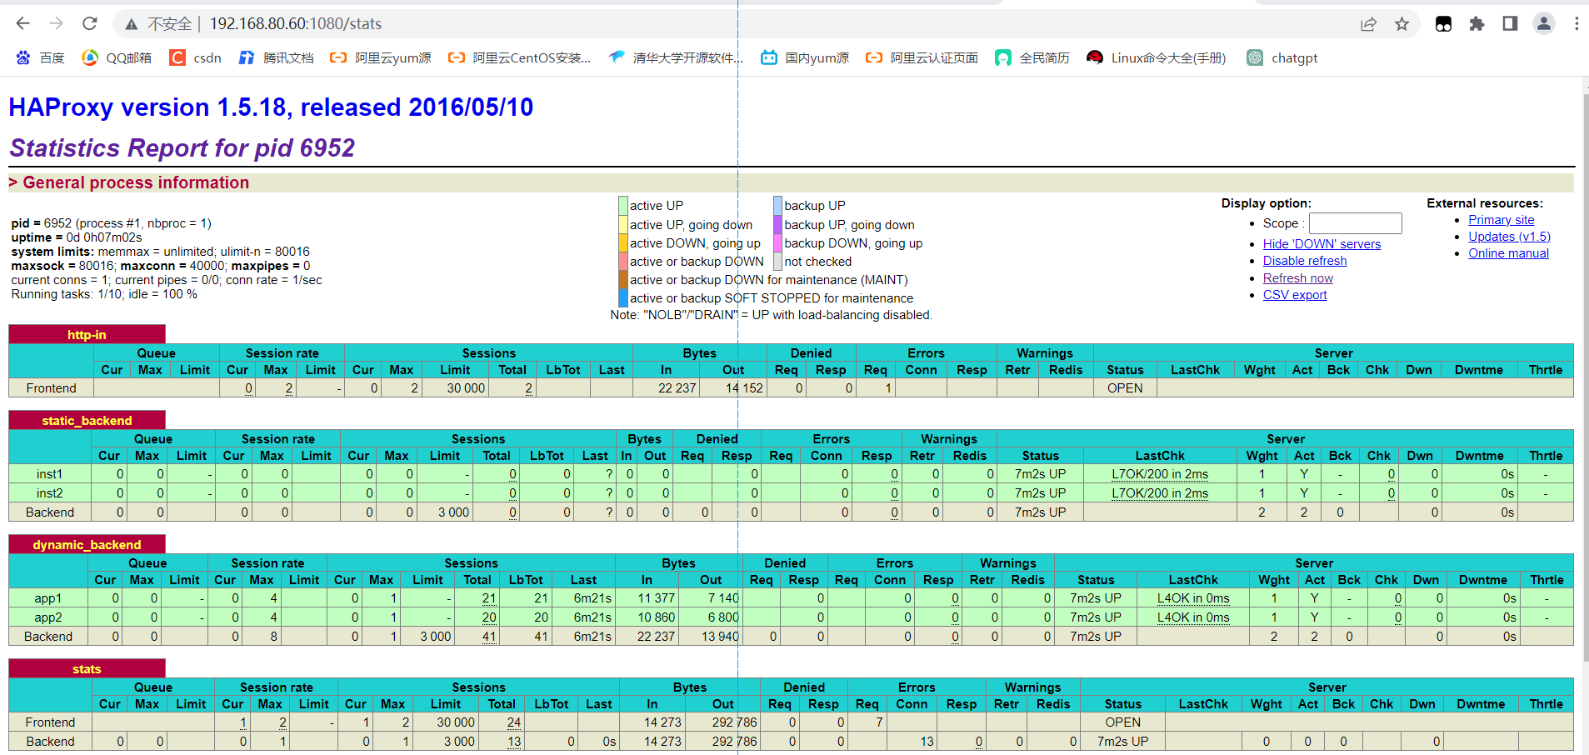The width and height of the screenshot is (1589, 755).
Task: Click stats Frontend sessions total 24
Action: (x=514, y=722)
